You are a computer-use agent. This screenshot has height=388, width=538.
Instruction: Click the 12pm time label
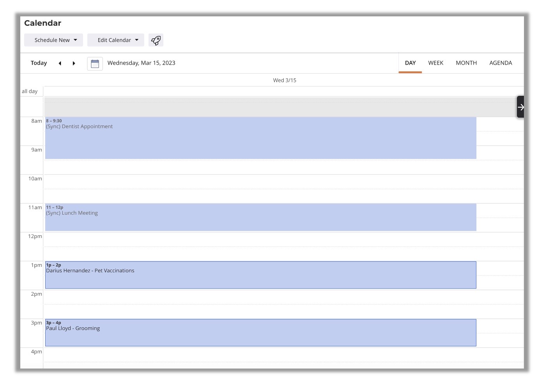point(35,236)
